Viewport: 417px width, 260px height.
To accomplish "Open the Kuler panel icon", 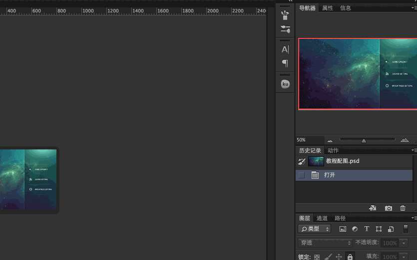I will click(285, 84).
